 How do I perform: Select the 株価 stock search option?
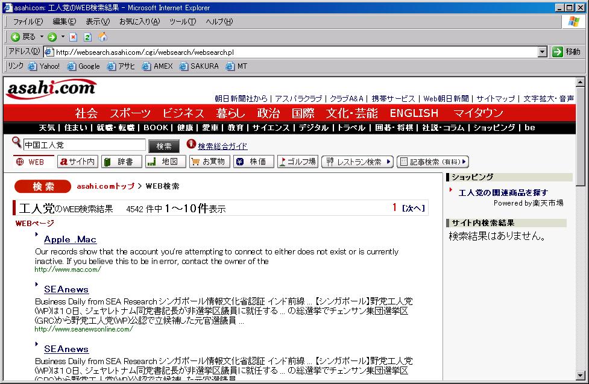(253, 162)
